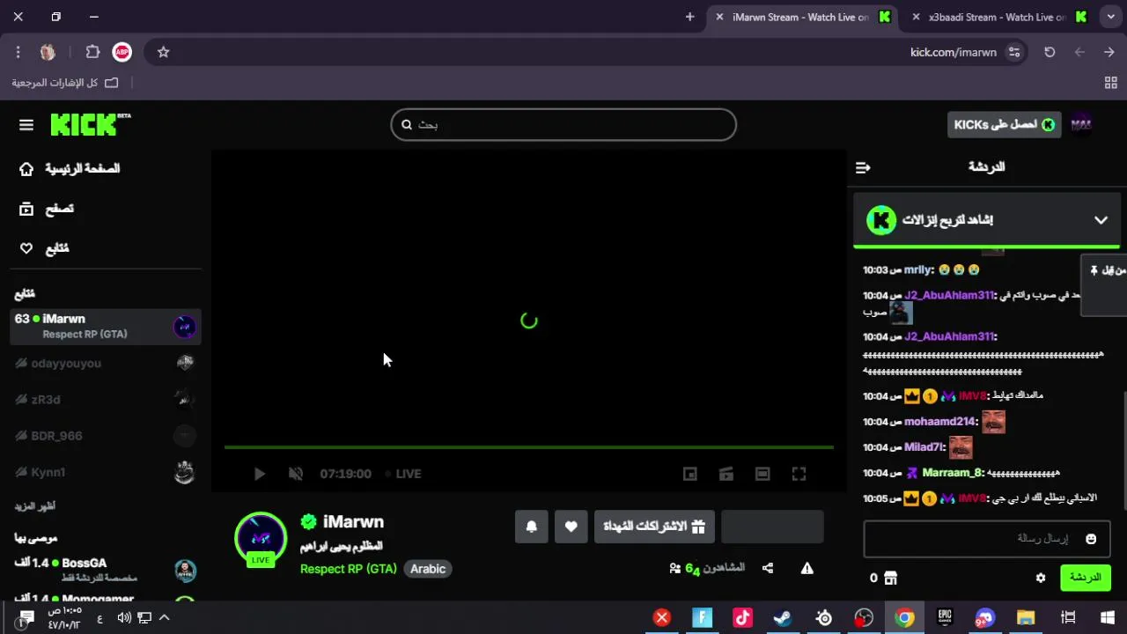The image size is (1127, 634).
Task: Click the viewers count icon
Action: [x=675, y=569]
